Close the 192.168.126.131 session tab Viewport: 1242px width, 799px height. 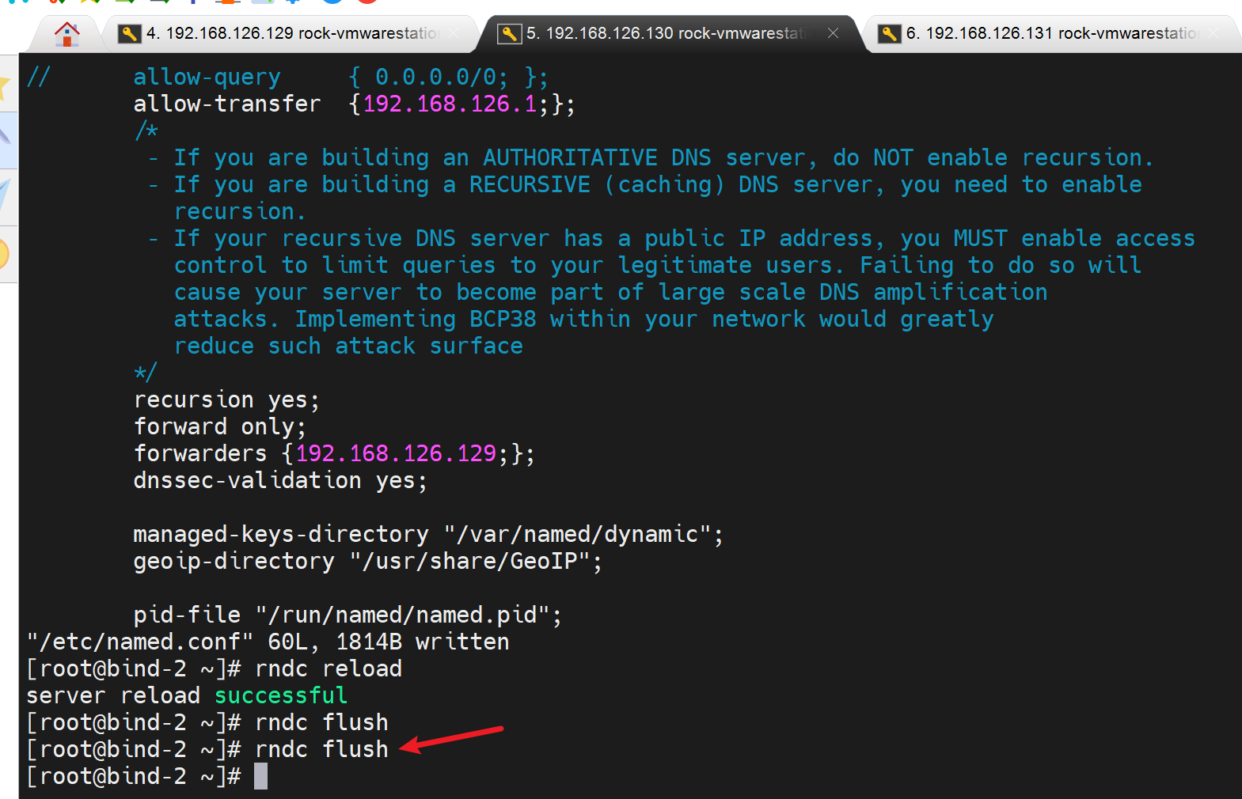[1213, 32]
